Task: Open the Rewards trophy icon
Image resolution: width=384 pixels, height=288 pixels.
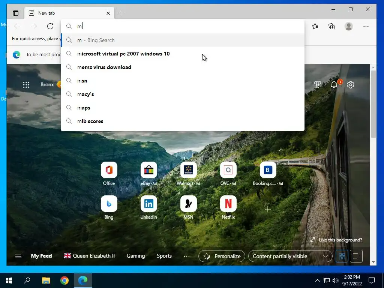Action: click(317, 85)
